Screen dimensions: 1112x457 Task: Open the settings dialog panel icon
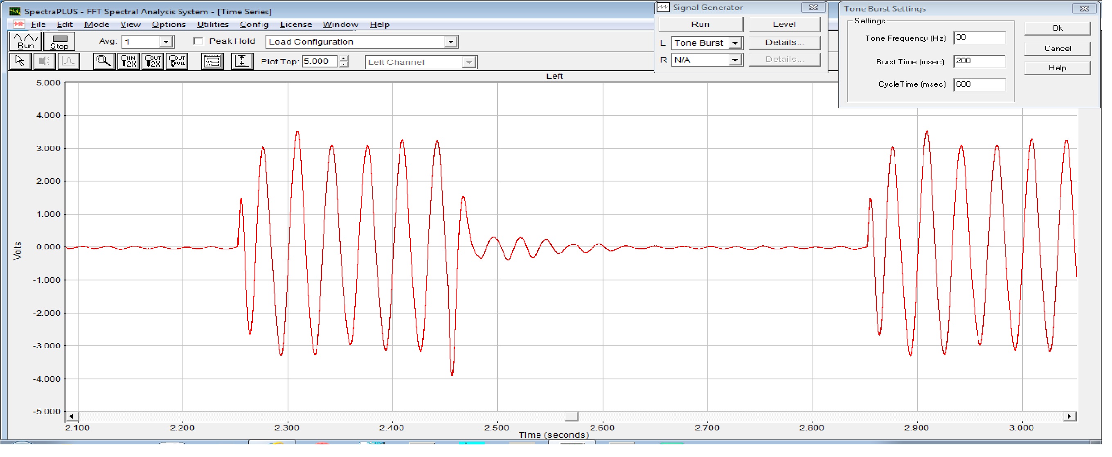(212, 61)
